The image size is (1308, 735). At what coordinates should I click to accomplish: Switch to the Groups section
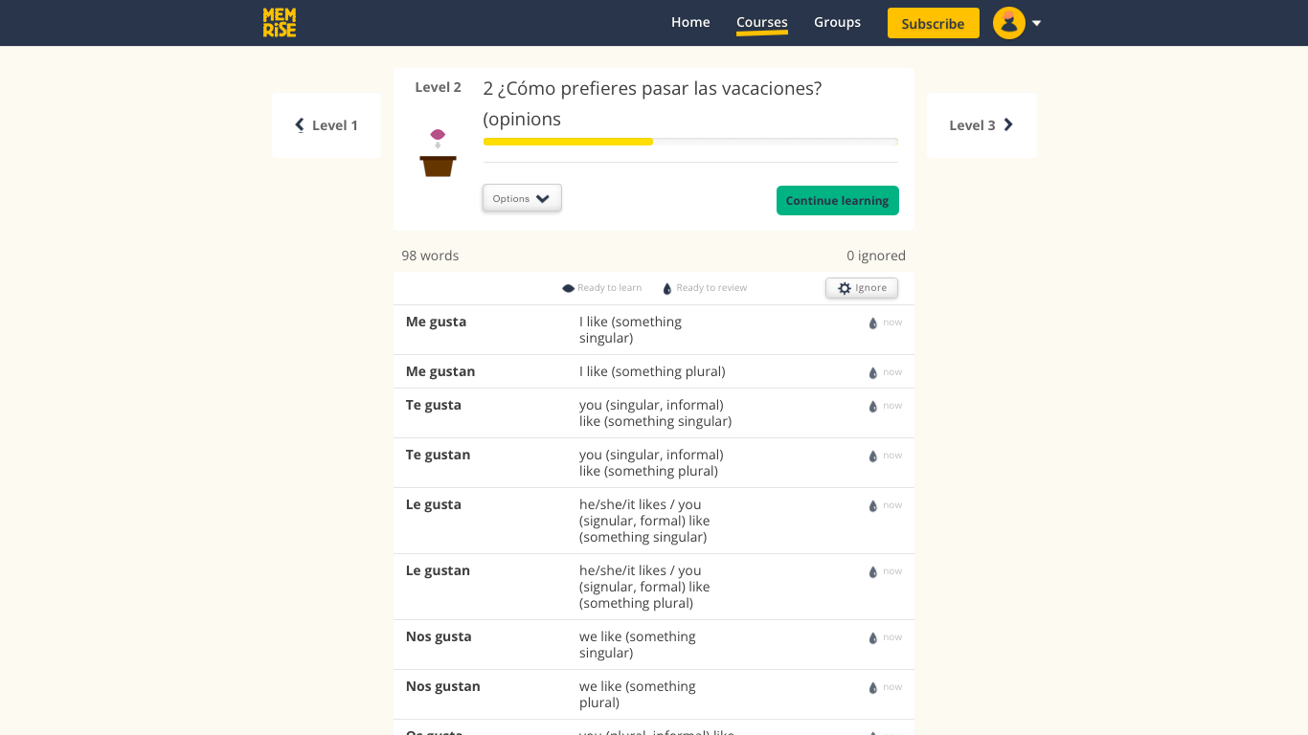[x=837, y=22]
